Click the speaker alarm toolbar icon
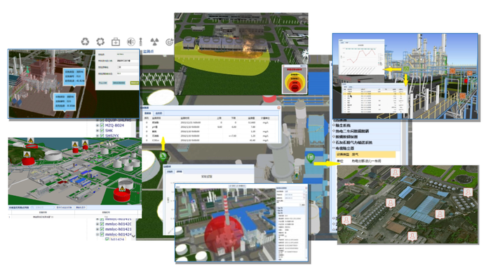The image size is (491, 270). pos(131,41)
